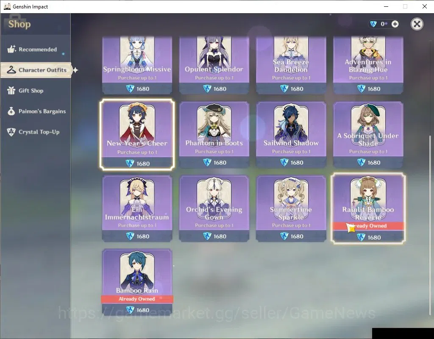Open the Gift Shop tab

coord(36,91)
